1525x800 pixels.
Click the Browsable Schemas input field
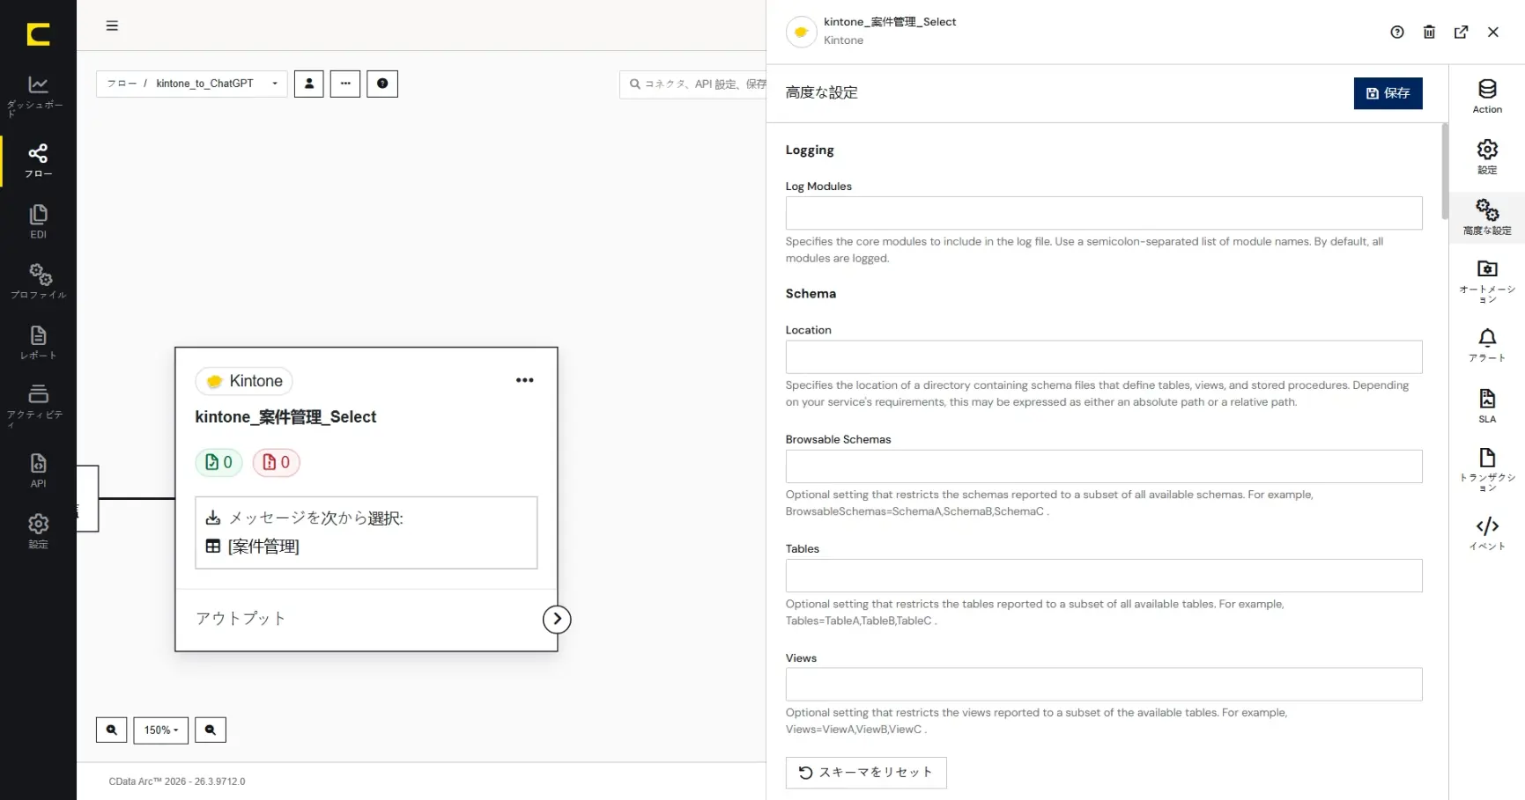tap(1104, 466)
